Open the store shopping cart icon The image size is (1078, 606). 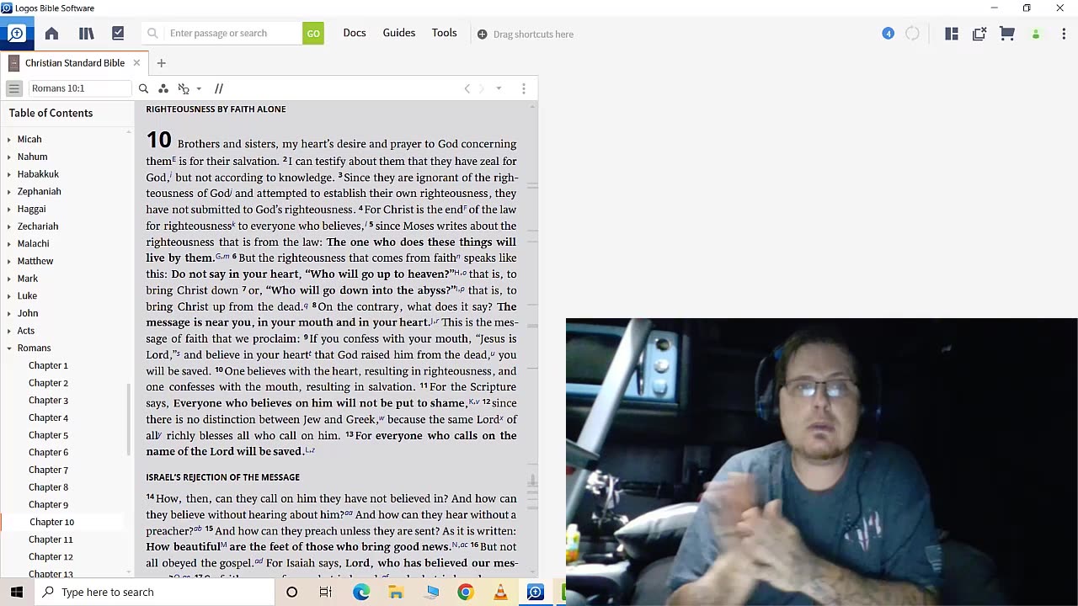point(1007,34)
